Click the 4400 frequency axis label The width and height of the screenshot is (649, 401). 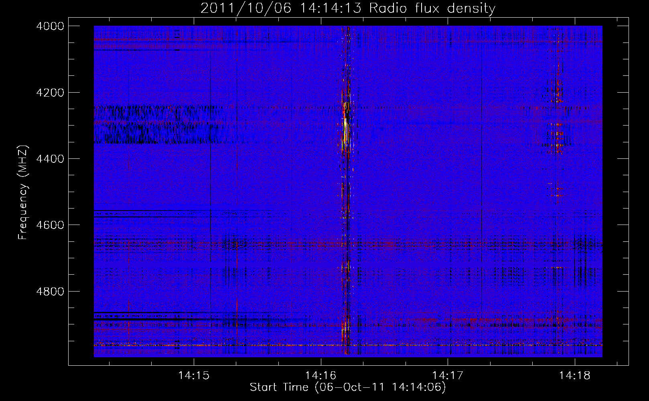tap(50, 159)
